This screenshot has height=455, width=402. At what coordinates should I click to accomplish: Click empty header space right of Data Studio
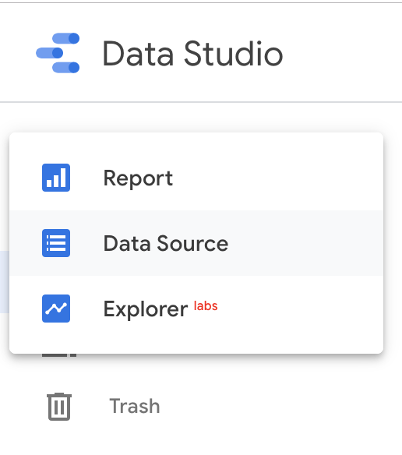343,53
